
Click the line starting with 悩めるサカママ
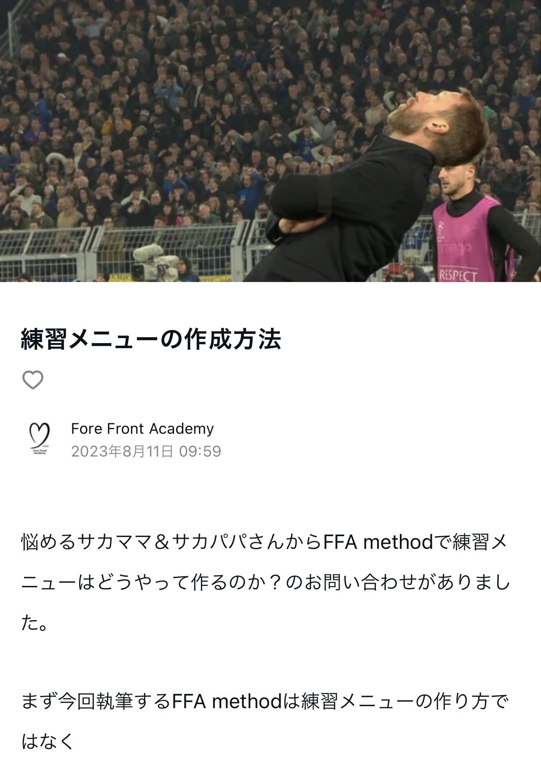(x=265, y=543)
